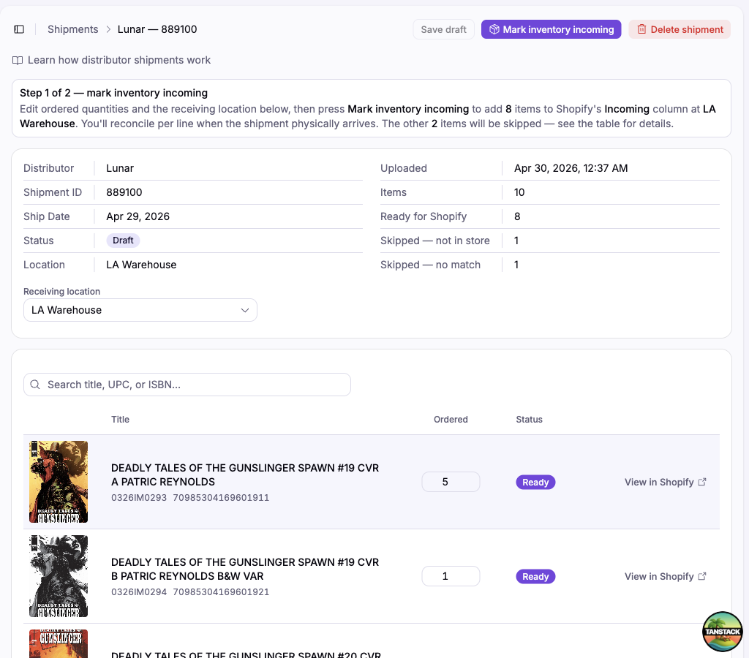Click Skipped — no match label
This screenshot has width=749, height=658.
coord(430,265)
